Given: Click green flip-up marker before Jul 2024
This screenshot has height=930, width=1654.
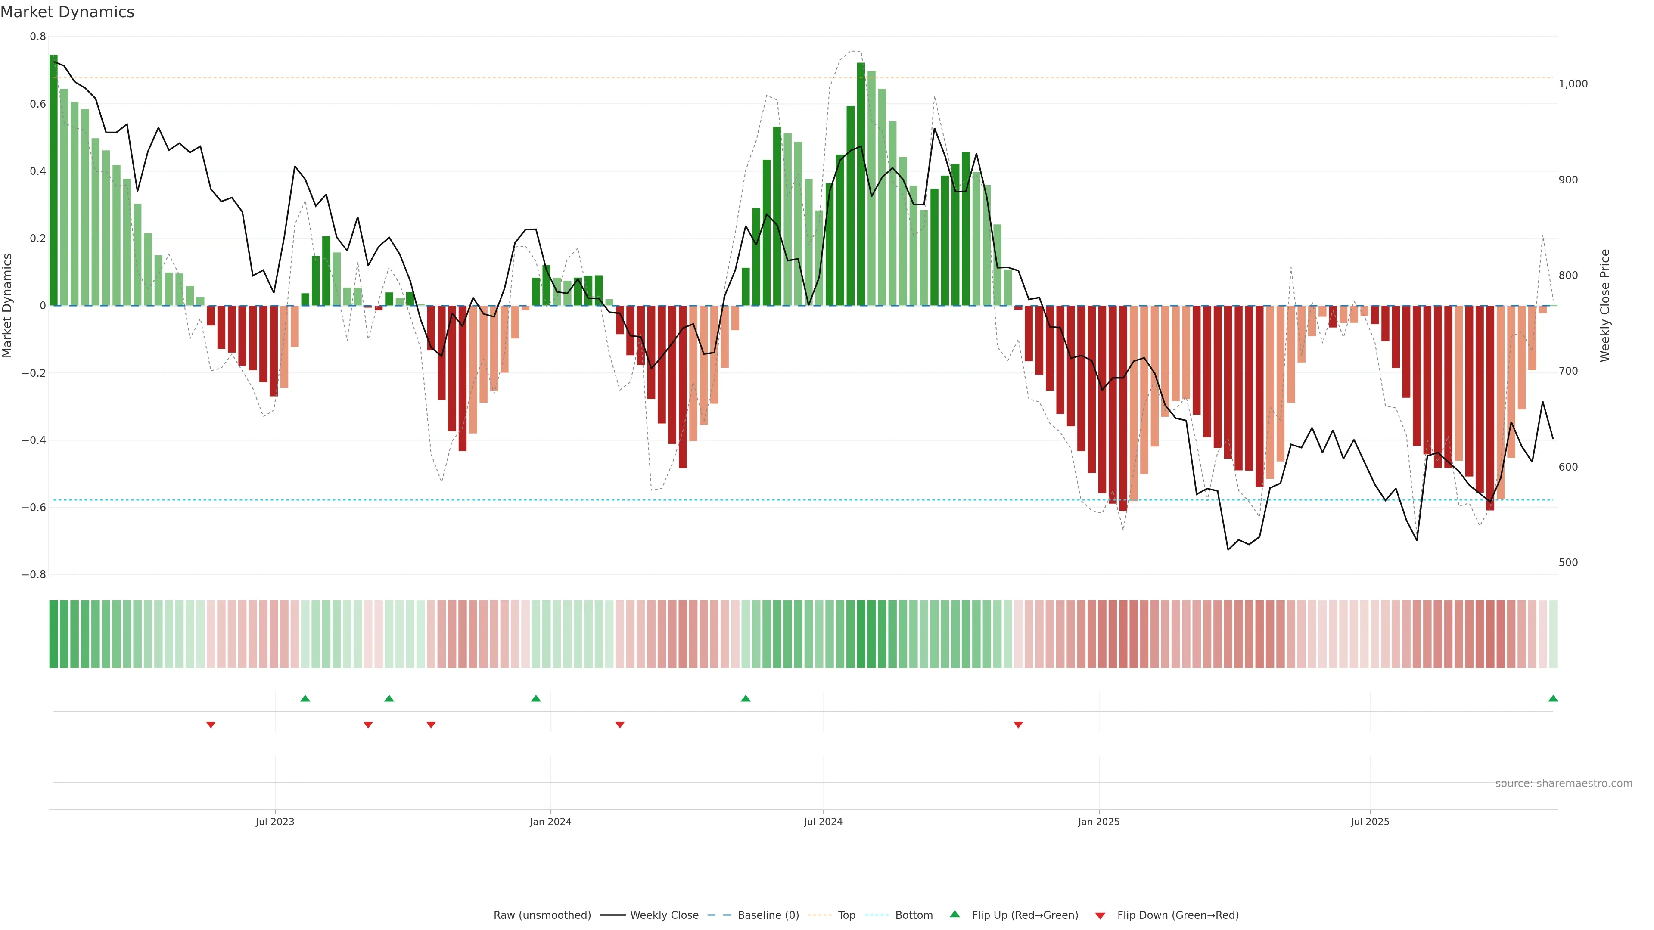Looking at the screenshot, I should pyautogui.click(x=746, y=698).
